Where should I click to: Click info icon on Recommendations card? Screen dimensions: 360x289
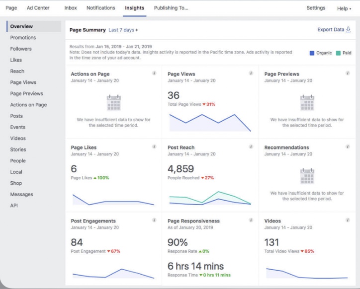(x=348, y=146)
